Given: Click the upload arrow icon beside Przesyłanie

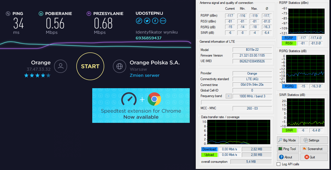Looking at the screenshot, I should 89,14.
